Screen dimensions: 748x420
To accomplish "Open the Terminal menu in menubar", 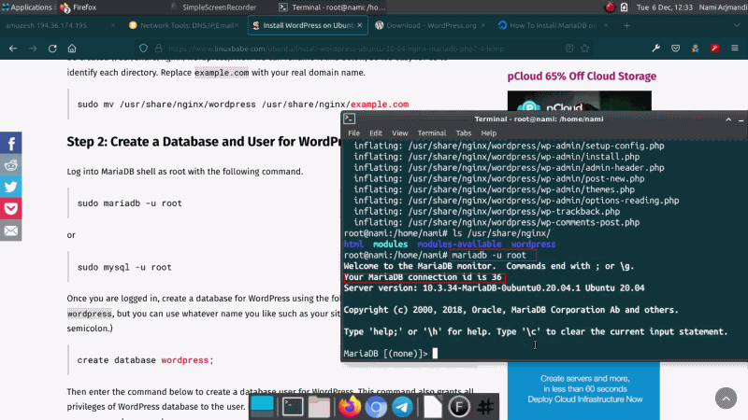I will point(432,133).
